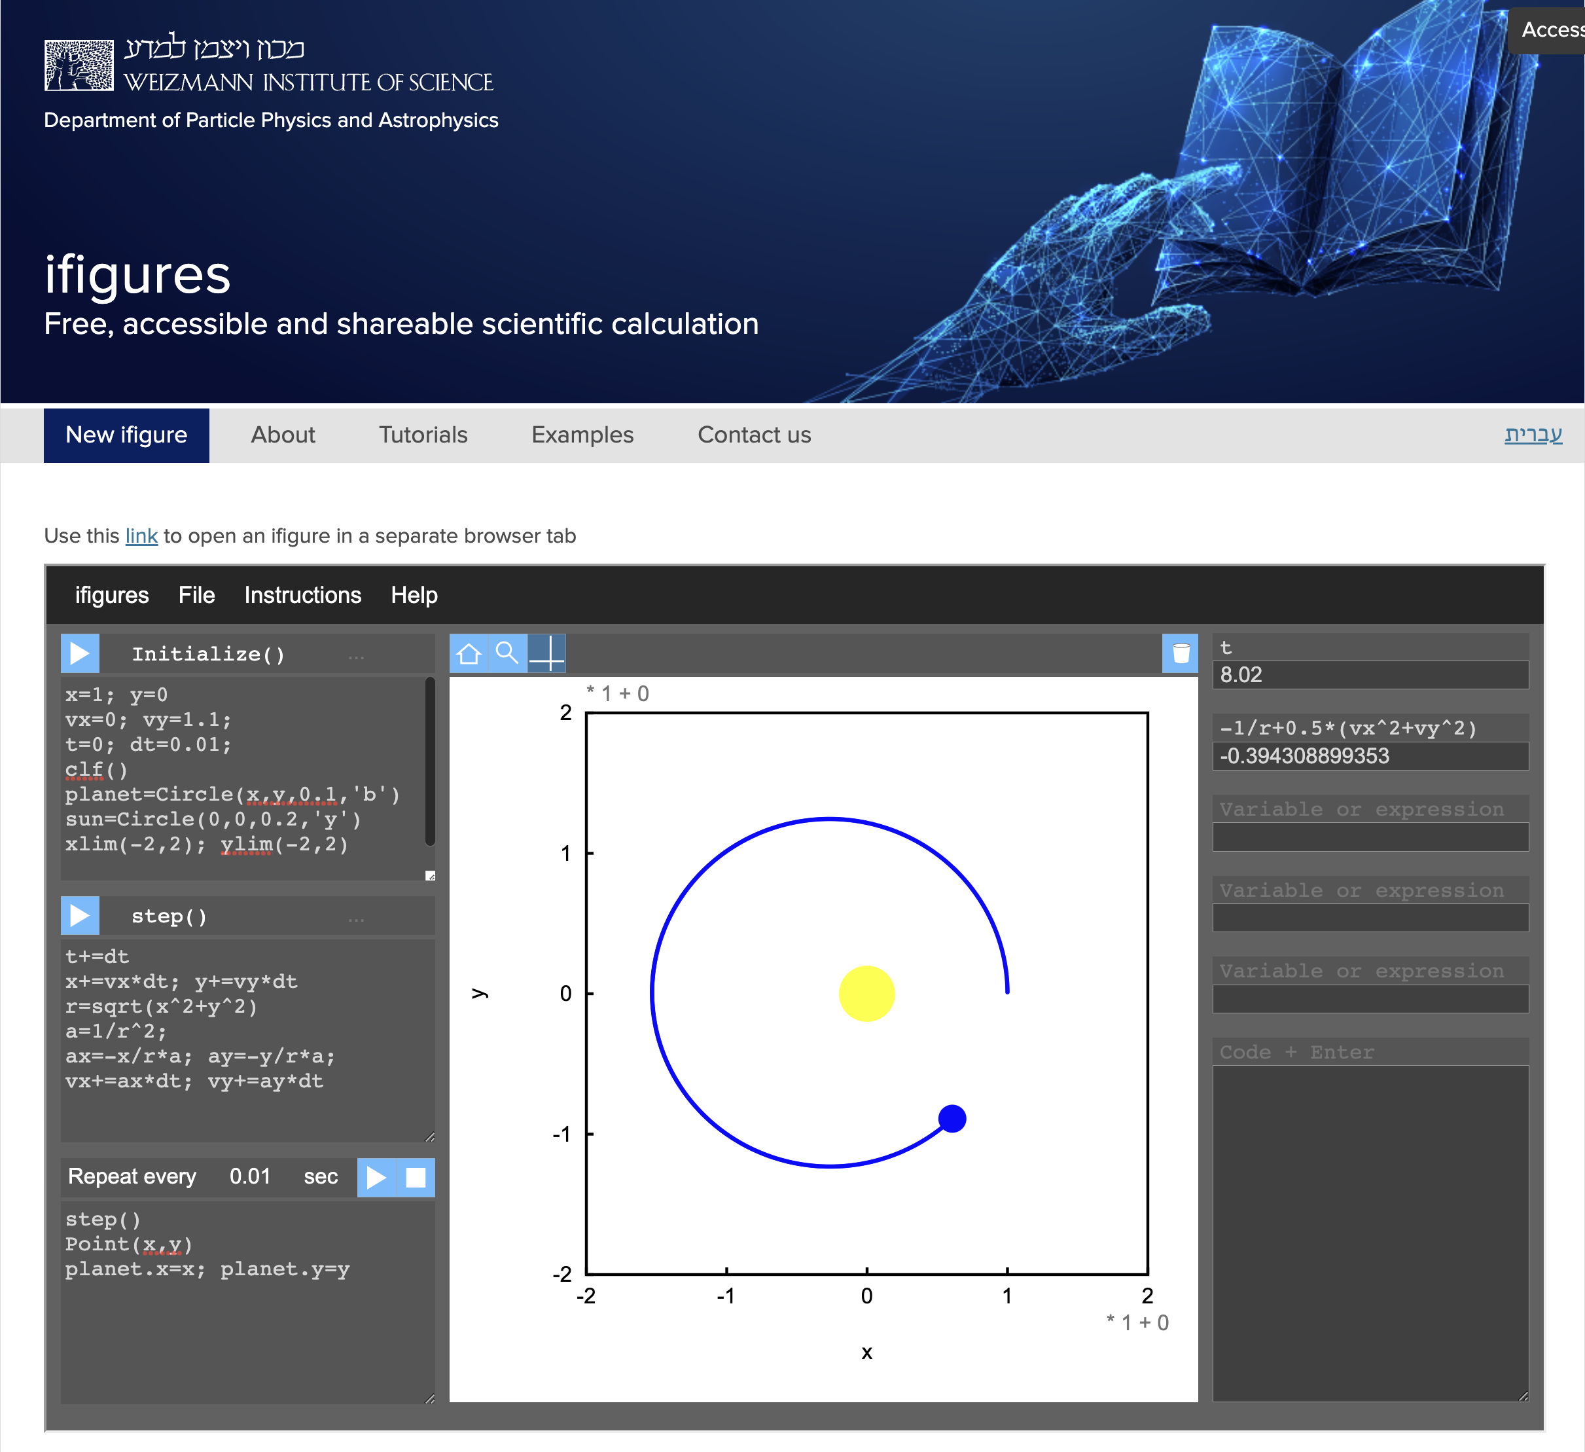Click the home reset-view icon

[x=469, y=653]
